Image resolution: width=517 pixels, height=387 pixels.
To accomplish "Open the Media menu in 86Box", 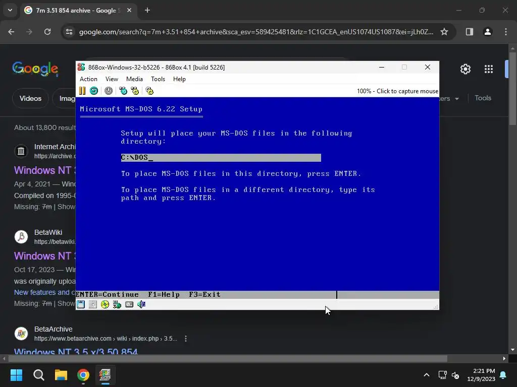I will [134, 79].
